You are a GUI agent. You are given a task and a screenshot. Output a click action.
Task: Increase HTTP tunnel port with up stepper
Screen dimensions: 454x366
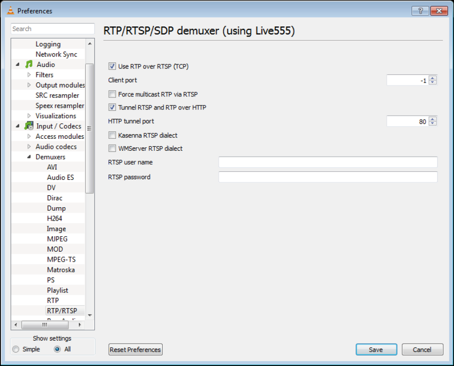pyautogui.click(x=433, y=118)
